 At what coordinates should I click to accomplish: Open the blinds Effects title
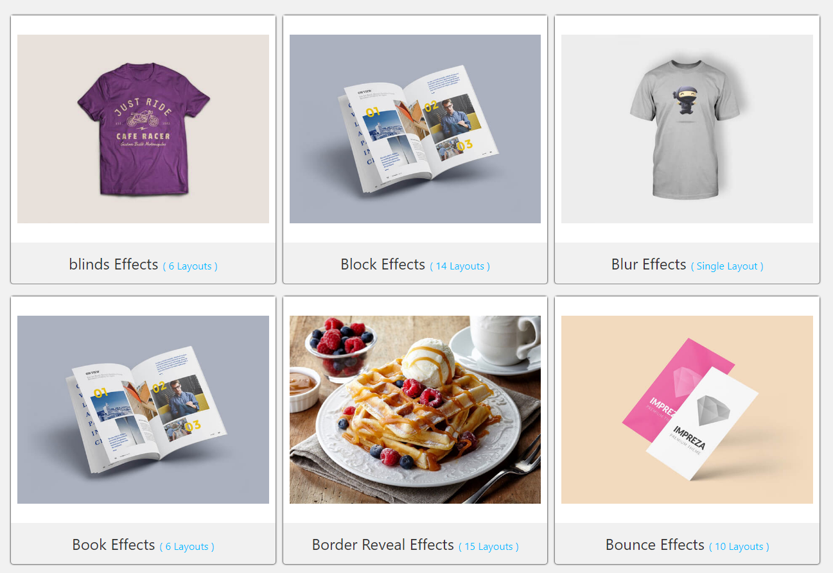(x=114, y=264)
